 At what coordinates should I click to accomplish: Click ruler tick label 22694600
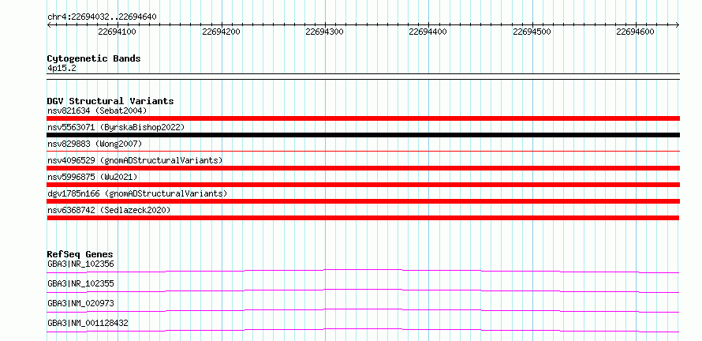pos(635,32)
